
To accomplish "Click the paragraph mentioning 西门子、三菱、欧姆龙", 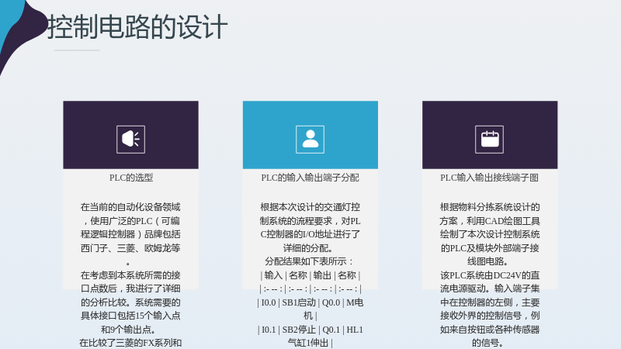I will point(130,234).
